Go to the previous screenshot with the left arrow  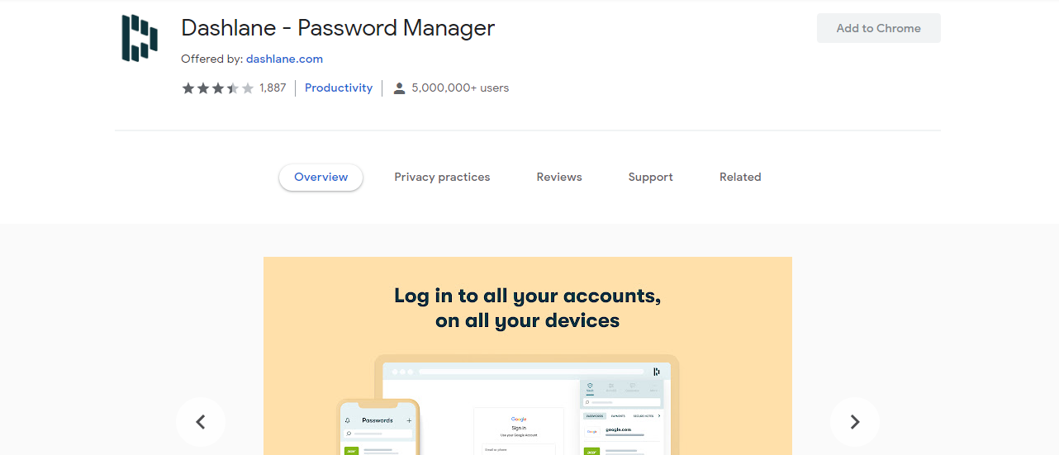[200, 422]
